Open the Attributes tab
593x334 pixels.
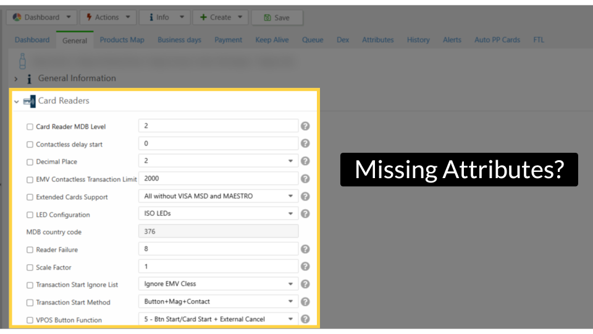coord(377,40)
